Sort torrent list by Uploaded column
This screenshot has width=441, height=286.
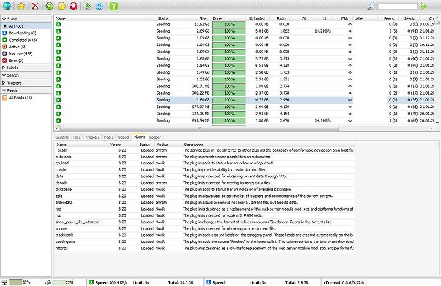tap(257, 18)
